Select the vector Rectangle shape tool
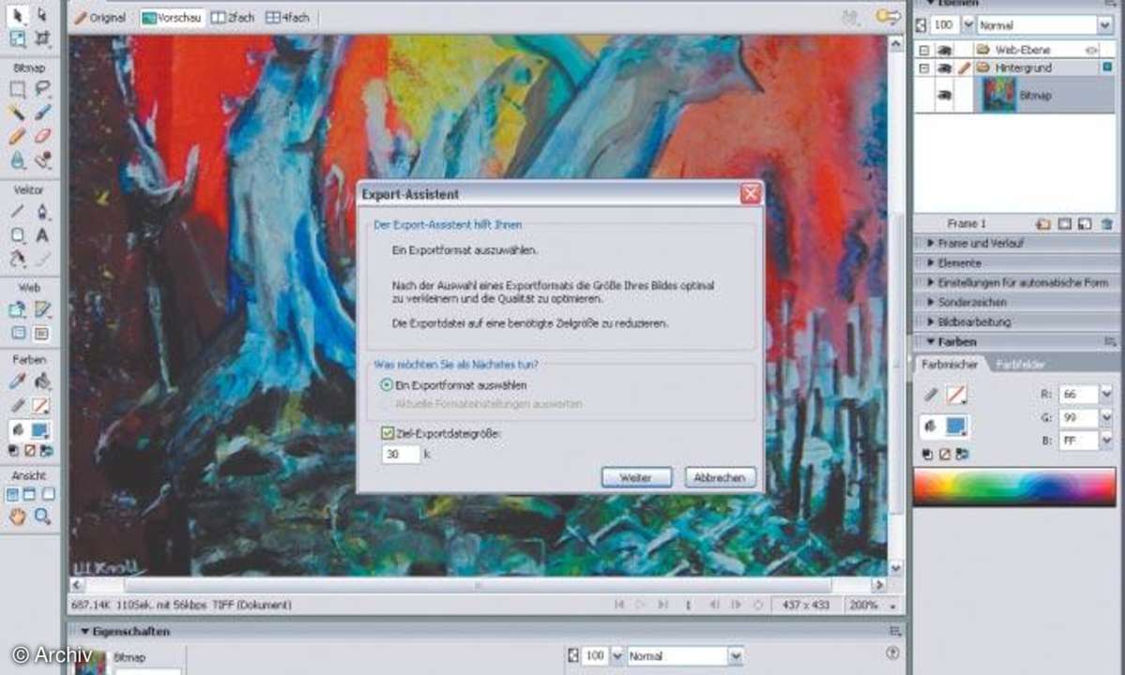1125x675 pixels. (17, 235)
